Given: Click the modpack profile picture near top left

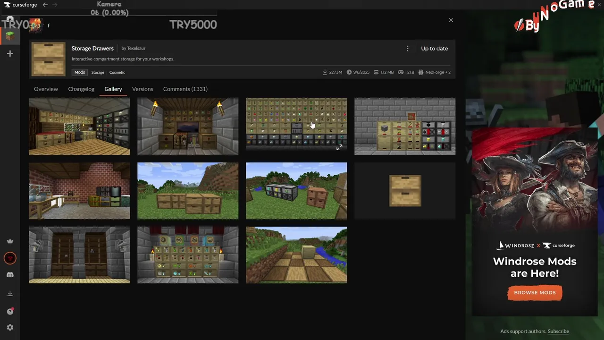Looking at the screenshot, I should 35,25.
